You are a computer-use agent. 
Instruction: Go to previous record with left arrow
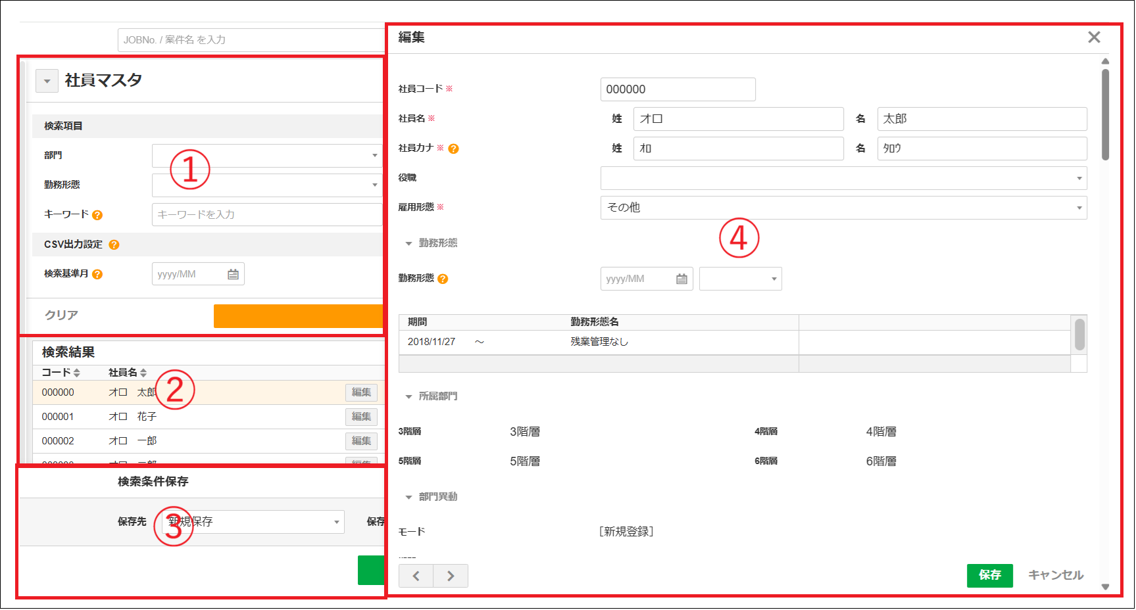click(x=416, y=576)
